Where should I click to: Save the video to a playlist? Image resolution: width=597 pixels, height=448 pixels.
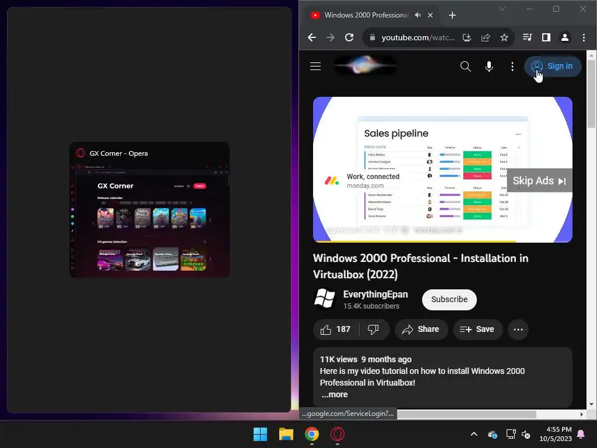477,330
